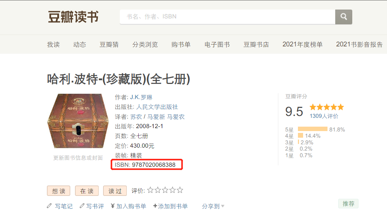The height and width of the screenshot is (222, 387).
Task: Open the 豆瓣书店 nav item
Action: [x=256, y=45]
